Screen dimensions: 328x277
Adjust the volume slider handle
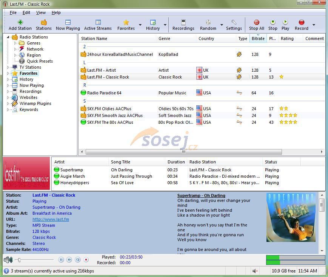[x=19, y=260]
